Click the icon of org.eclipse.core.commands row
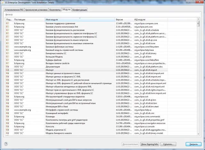The width and height of the screenshot is (205, 150). (7, 116)
